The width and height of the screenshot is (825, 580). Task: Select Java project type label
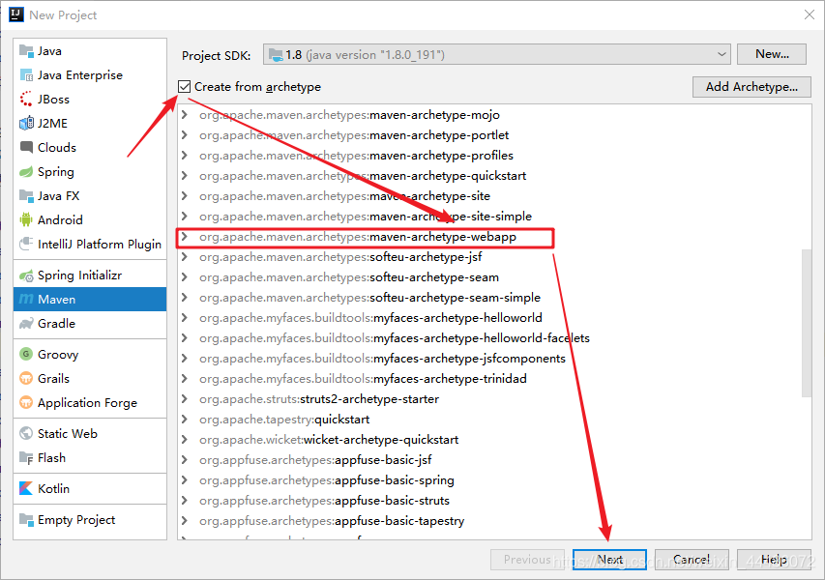[x=49, y=51]
